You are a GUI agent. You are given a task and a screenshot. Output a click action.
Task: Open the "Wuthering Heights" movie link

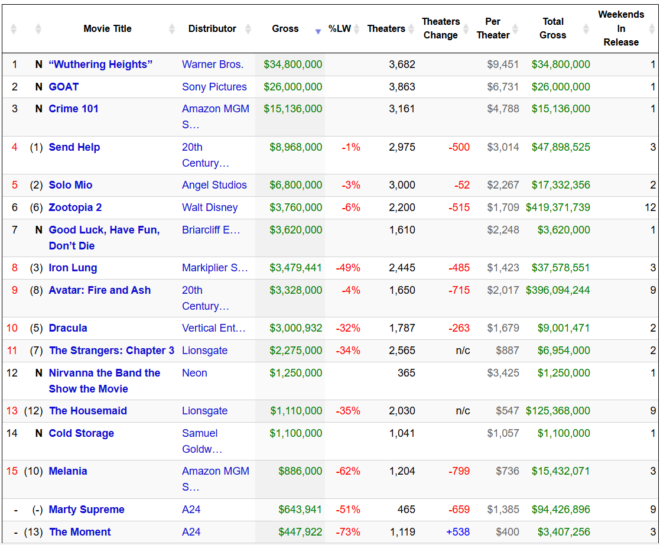(x=100, y=64)
